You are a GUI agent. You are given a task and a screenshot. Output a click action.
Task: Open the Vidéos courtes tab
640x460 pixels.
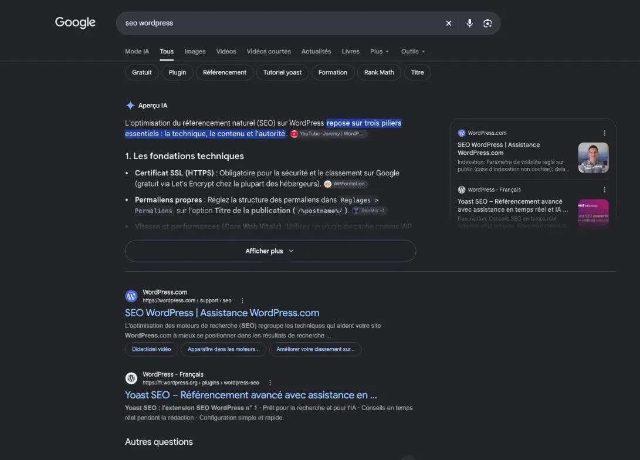click(x=269, y=52)
